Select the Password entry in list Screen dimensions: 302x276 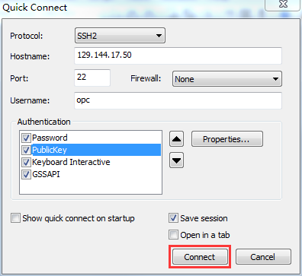click(x=50, y=138)
